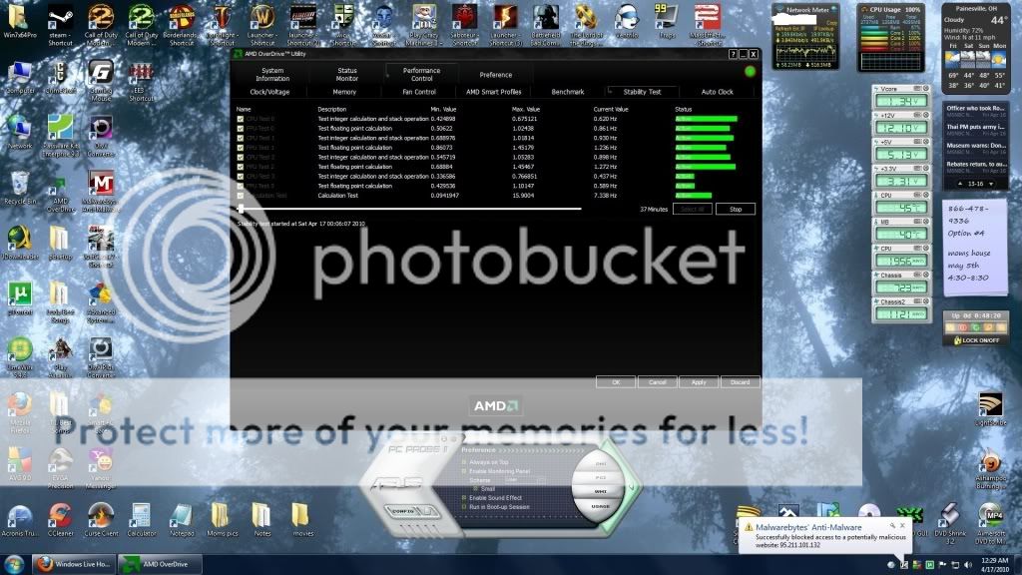Open the Calculator desktop shortcut

[x=141, y=519]
